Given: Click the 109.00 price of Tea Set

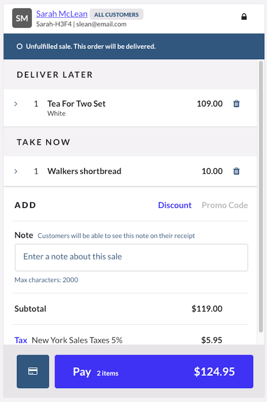Looking at the screenshot, I should tap(210, 104).
